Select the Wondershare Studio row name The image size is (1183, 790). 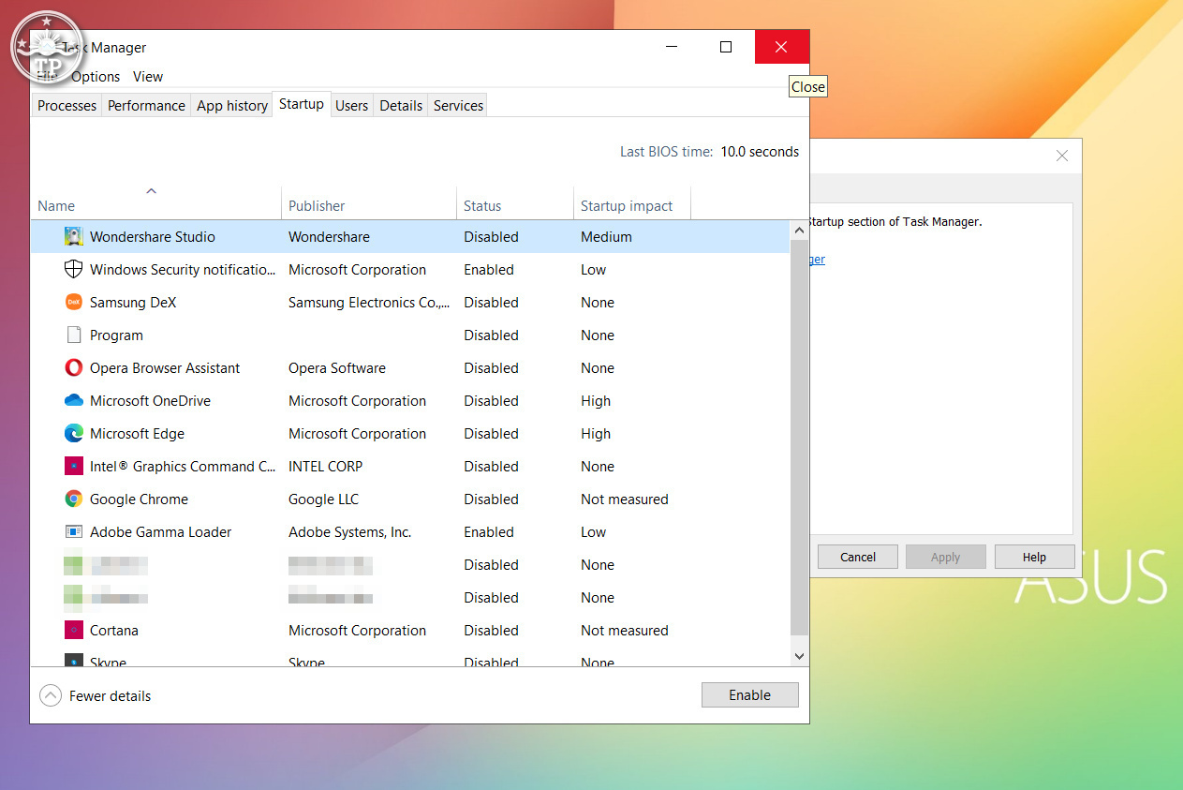pos(153,237)
